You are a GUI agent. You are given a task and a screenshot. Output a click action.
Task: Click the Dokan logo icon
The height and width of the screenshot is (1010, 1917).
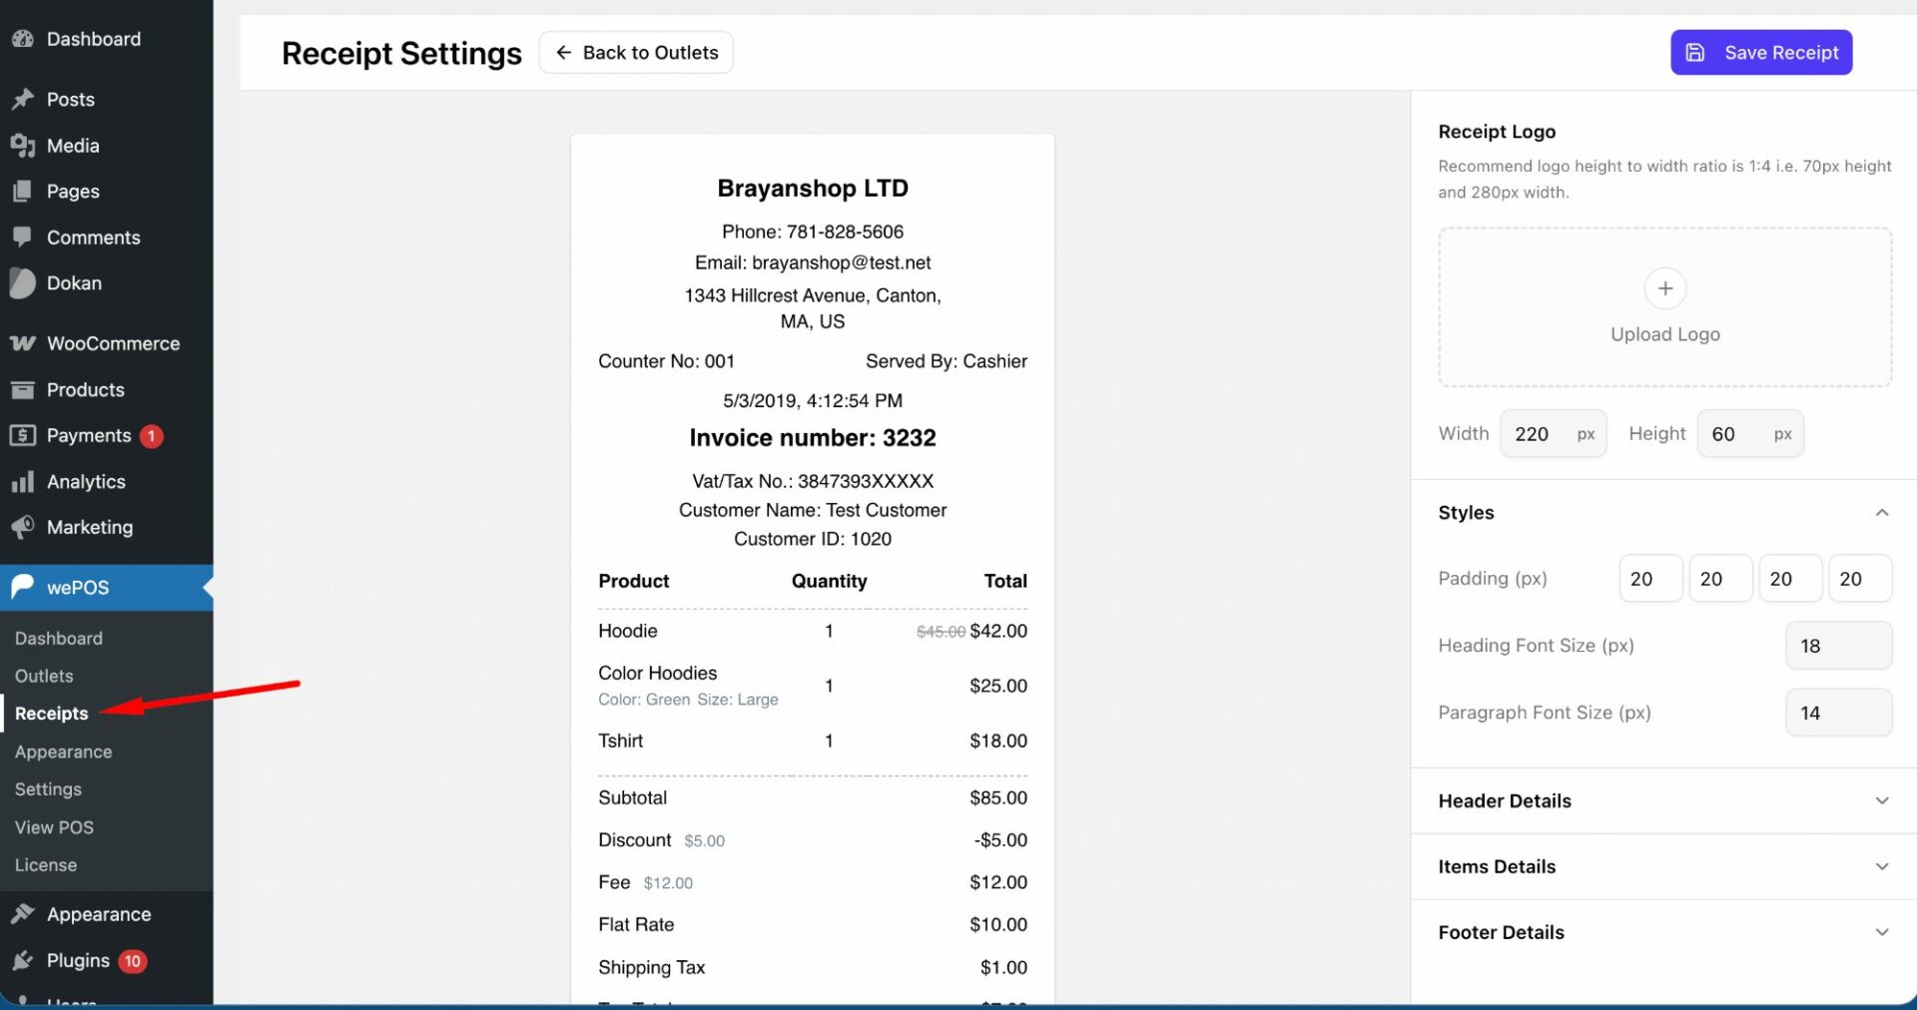click(22, 283)
